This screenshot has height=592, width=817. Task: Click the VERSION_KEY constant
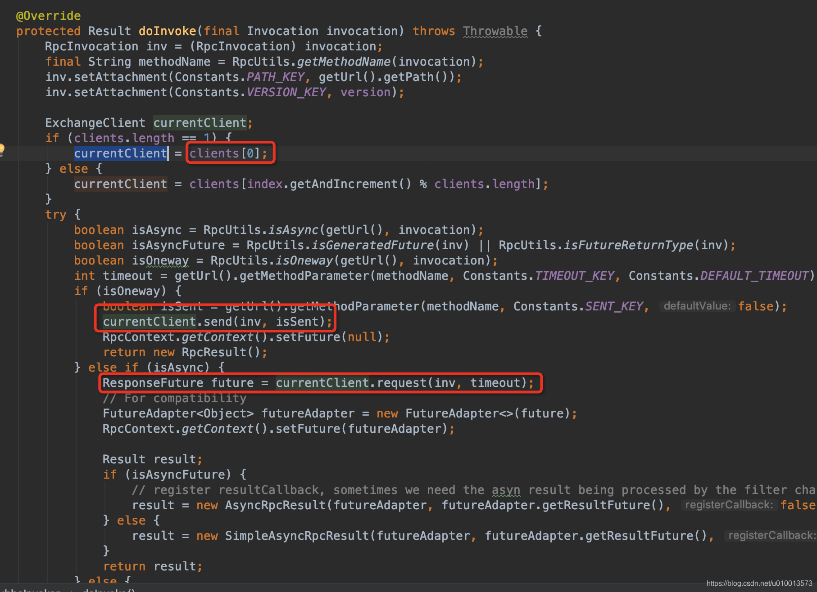pos(286,92)
